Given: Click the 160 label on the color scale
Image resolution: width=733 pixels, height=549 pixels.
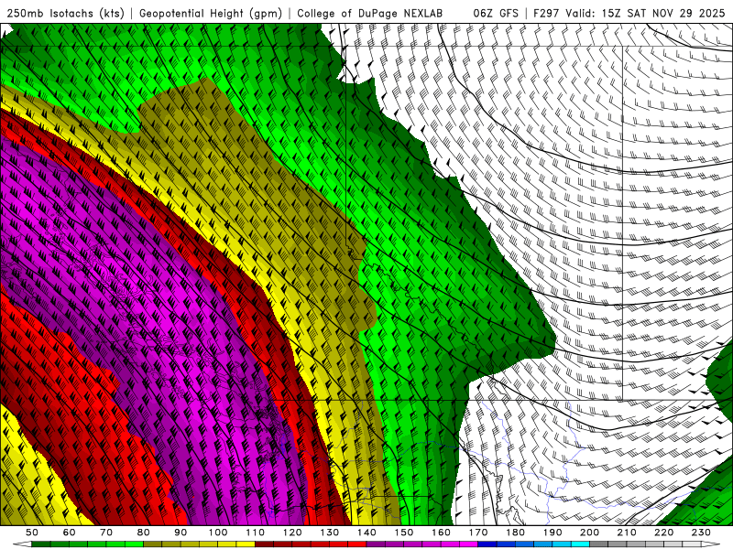Looking at the screenshot, I should pos(441,533).
